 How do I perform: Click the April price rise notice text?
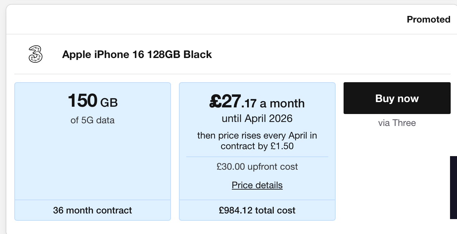257,141
